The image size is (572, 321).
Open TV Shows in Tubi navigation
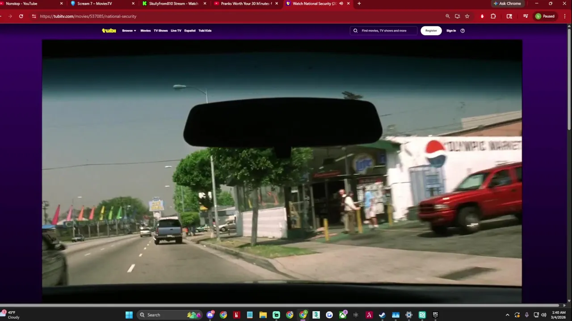coord(161,31)
